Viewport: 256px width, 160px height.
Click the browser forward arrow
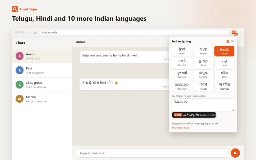[31, 33]
